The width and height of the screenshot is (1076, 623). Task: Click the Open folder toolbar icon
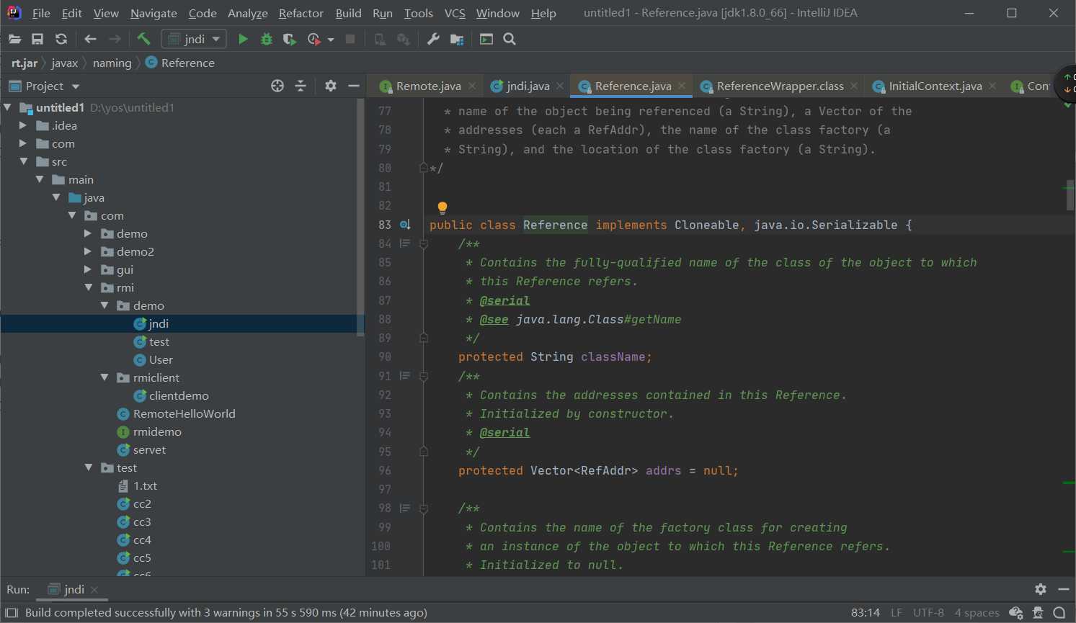pos(14,39)
